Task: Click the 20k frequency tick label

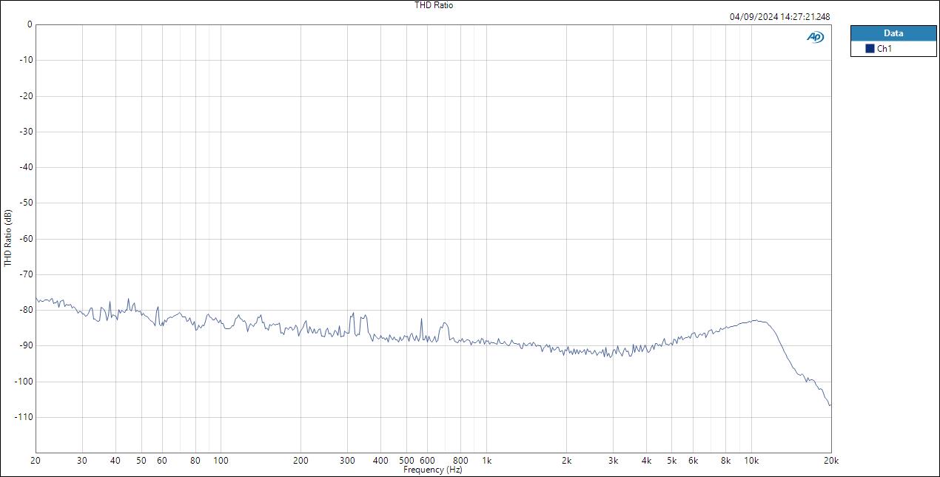Action: pyautogui.click(x=832, y=459)
